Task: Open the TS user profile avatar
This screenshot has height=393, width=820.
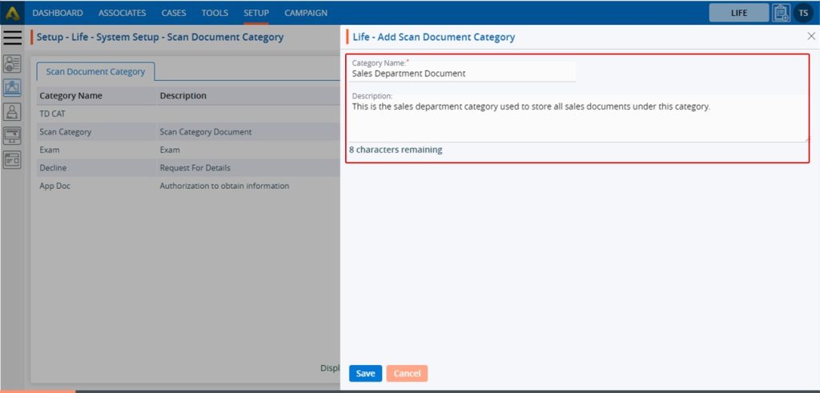Action: (802, 13)
